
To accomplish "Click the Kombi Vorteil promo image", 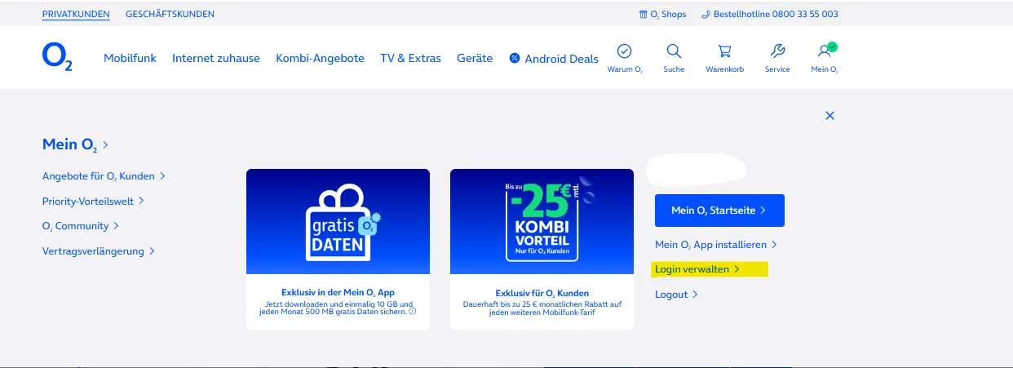I will click(542, 221).
